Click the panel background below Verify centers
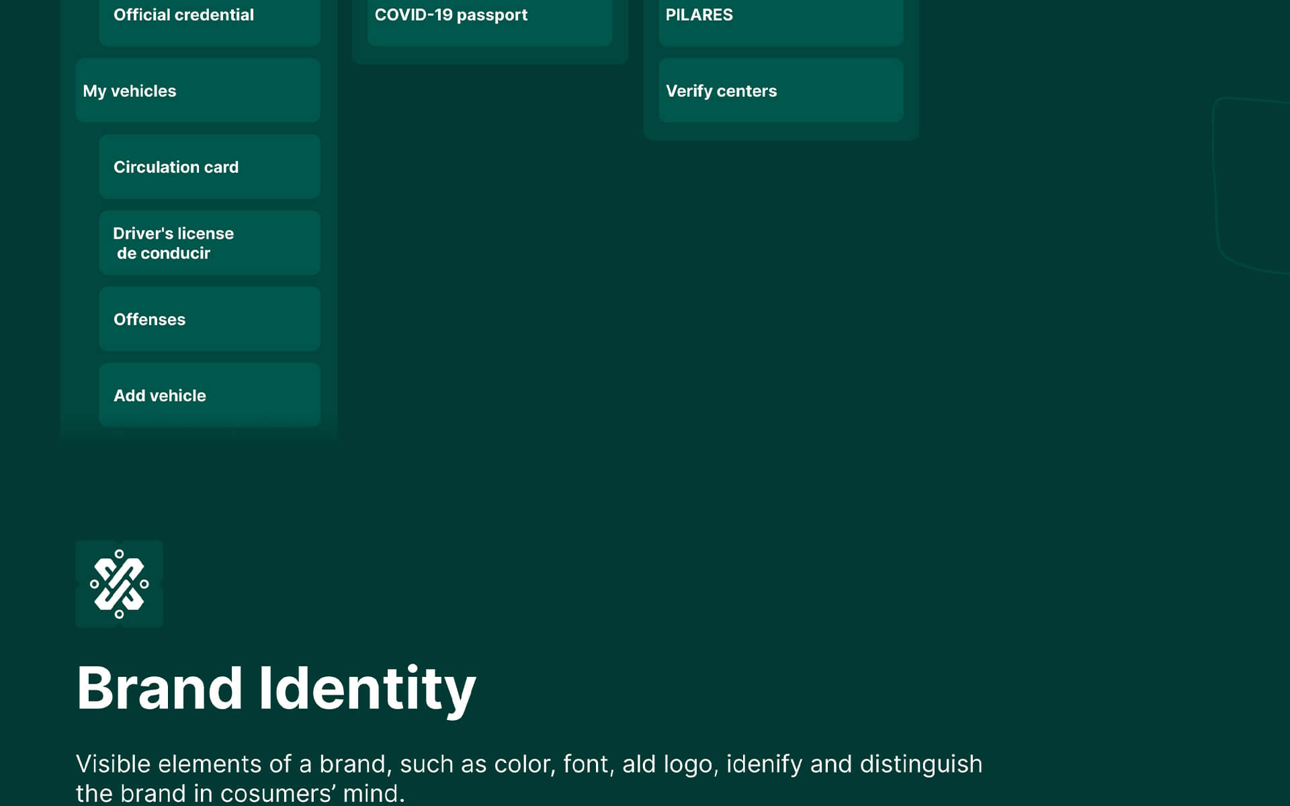Screen dimensions: 1290x806 coord(780,132)
